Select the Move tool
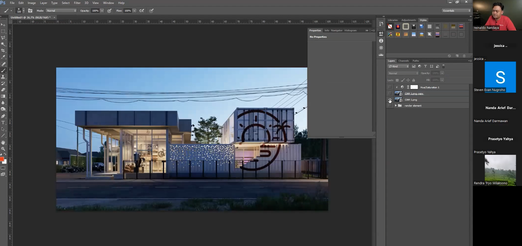 pyautogui.click(x=3, y=25)
